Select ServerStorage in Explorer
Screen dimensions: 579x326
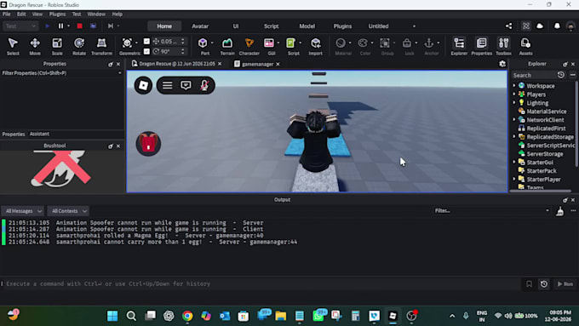[545, 154]
